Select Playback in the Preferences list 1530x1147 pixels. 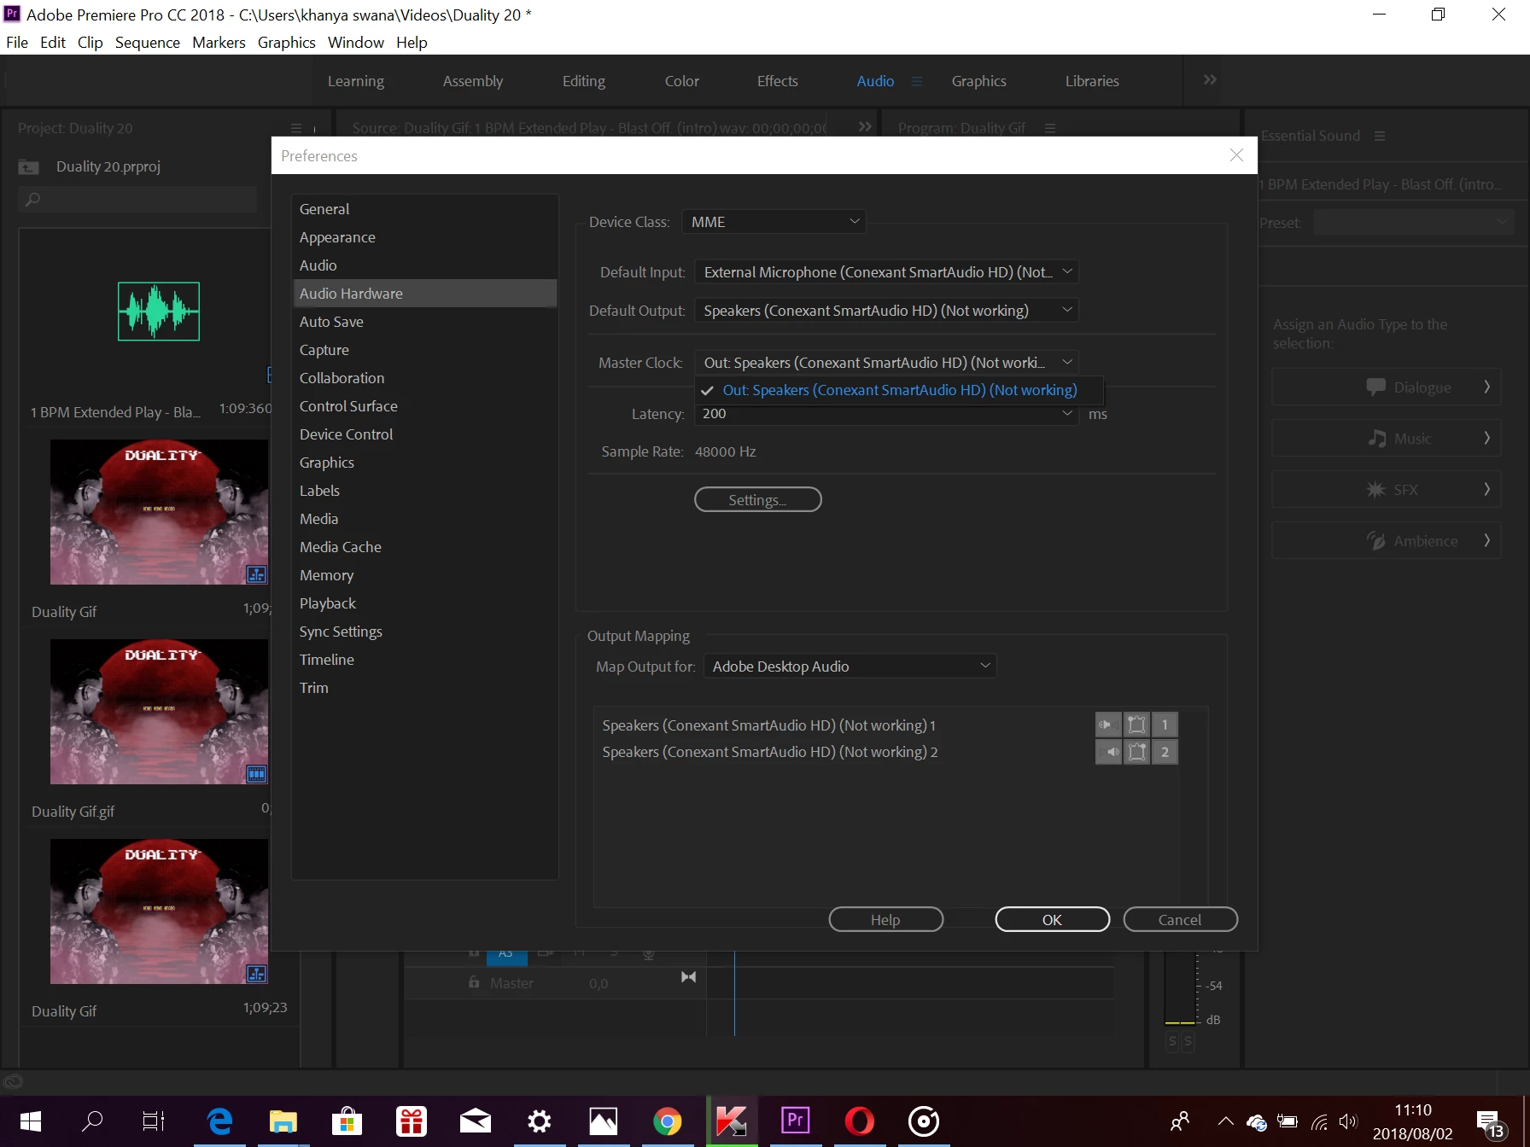pos(424,603)
